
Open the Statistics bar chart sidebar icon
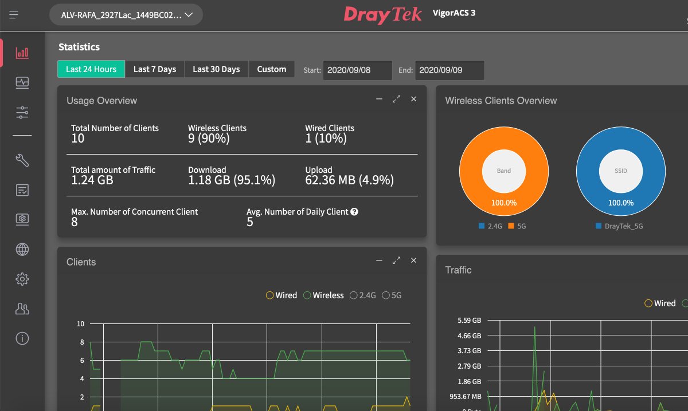[22, 53]
